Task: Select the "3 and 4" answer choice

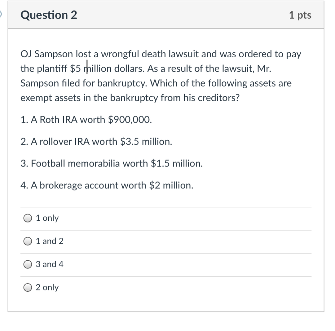Action: [28, 264]
